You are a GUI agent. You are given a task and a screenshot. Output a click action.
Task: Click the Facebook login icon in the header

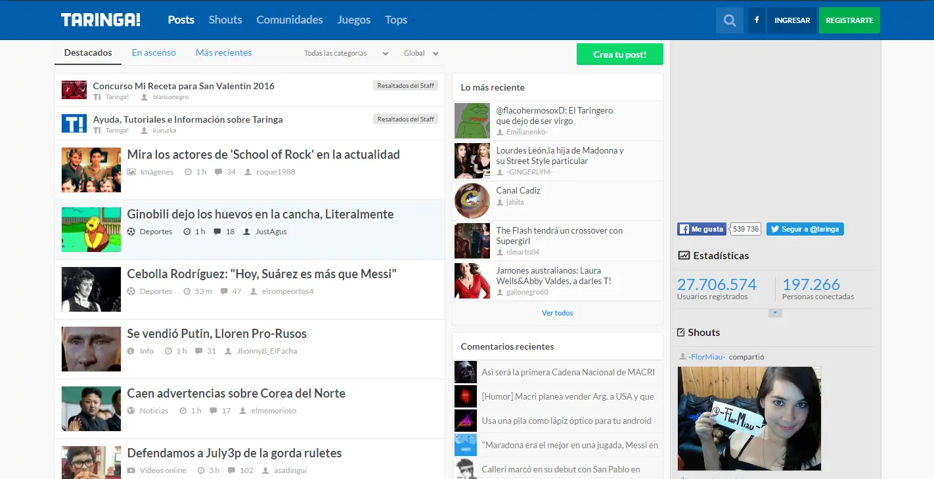(x=757, y=20)
